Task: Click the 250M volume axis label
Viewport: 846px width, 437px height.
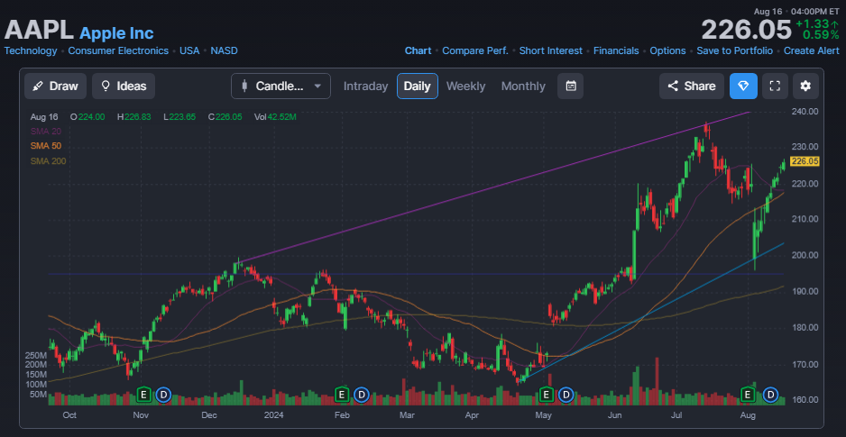Action: tap(35, 356)
